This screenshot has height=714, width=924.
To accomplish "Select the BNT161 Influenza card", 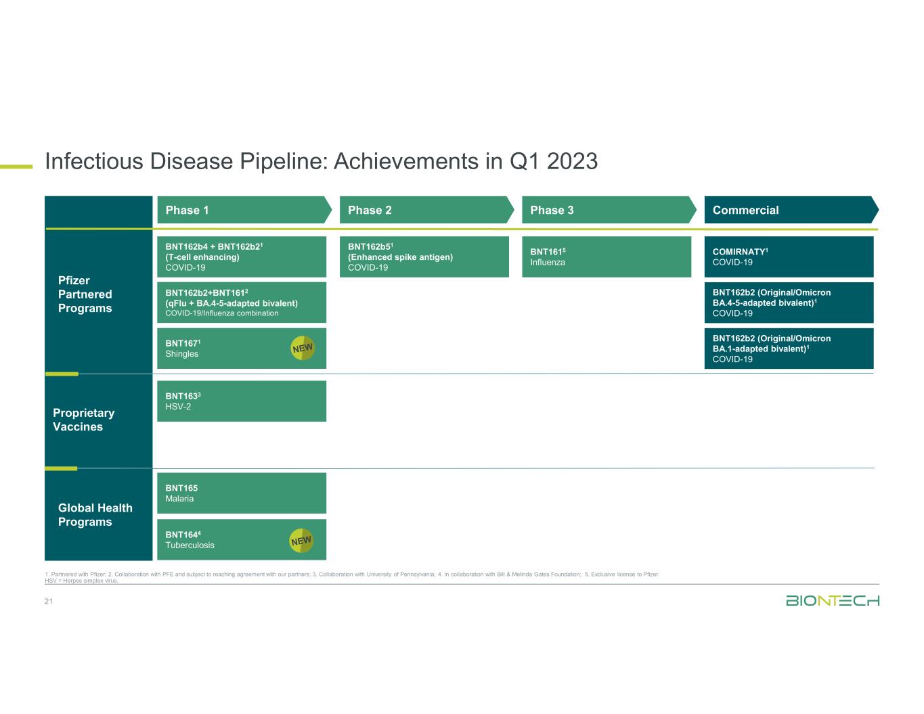I will (x=607, y=256).
